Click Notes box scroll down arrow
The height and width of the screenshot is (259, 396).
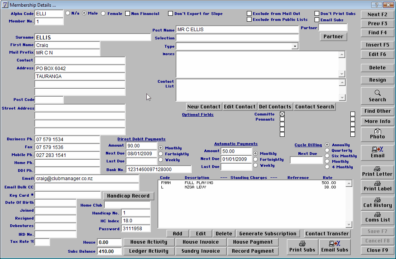tap(342, 74)
